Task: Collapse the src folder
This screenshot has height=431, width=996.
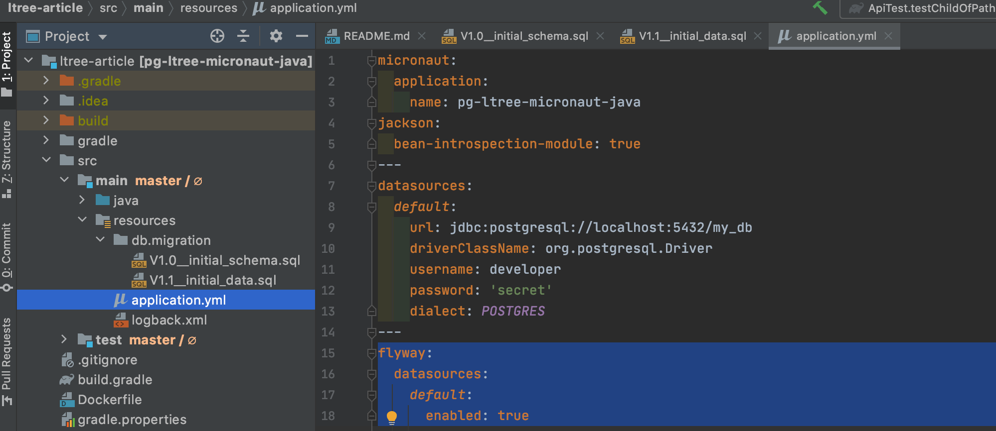Action: [x=46, y=160]
